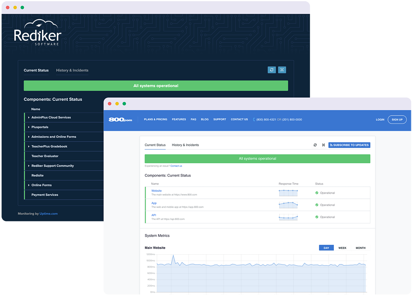Open Features in 800.com navigation
Viewport: 412px width, 296px height.
[179, 120]
